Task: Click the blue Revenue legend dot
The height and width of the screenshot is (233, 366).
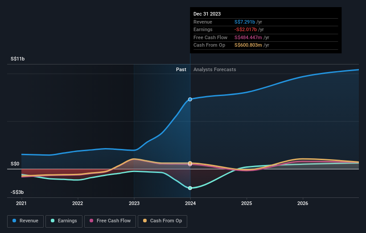Action: pyautogui.click(x=14, y=221)
